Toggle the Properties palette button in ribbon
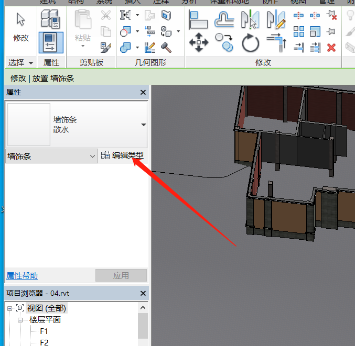Image resolution: width=355 pixels, height=346 pixels. [51, 42]
